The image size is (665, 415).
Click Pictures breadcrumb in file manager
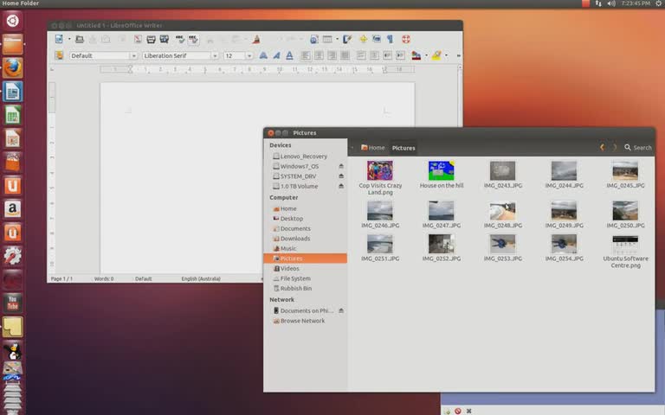point(404,148)
